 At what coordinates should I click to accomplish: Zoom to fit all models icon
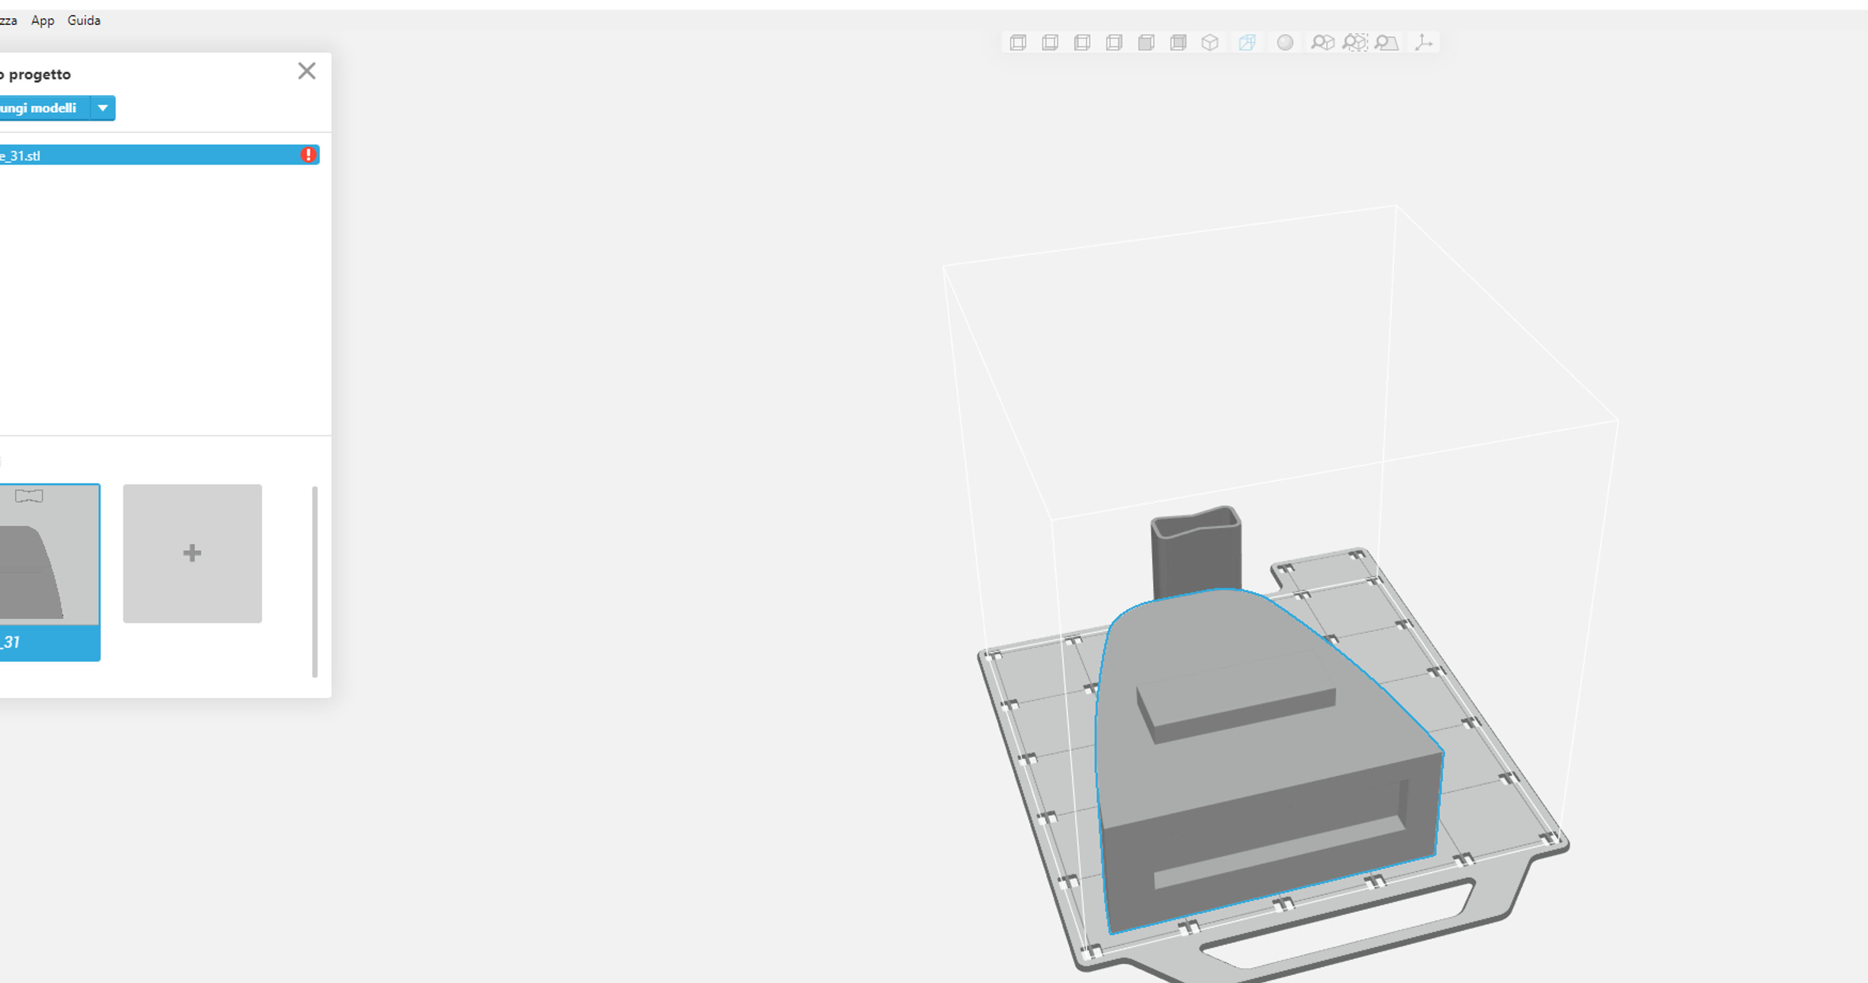[x=1323, y=43]
